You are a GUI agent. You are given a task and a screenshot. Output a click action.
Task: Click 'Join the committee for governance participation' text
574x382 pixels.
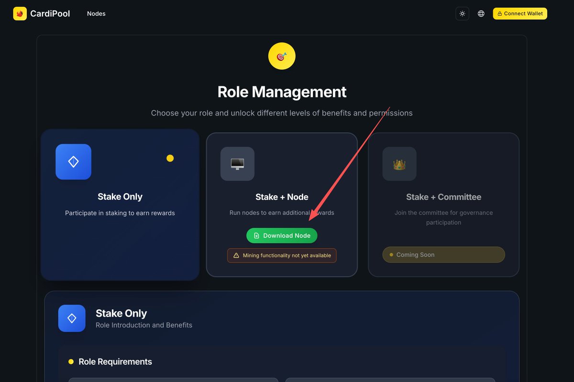coord(443,218)
